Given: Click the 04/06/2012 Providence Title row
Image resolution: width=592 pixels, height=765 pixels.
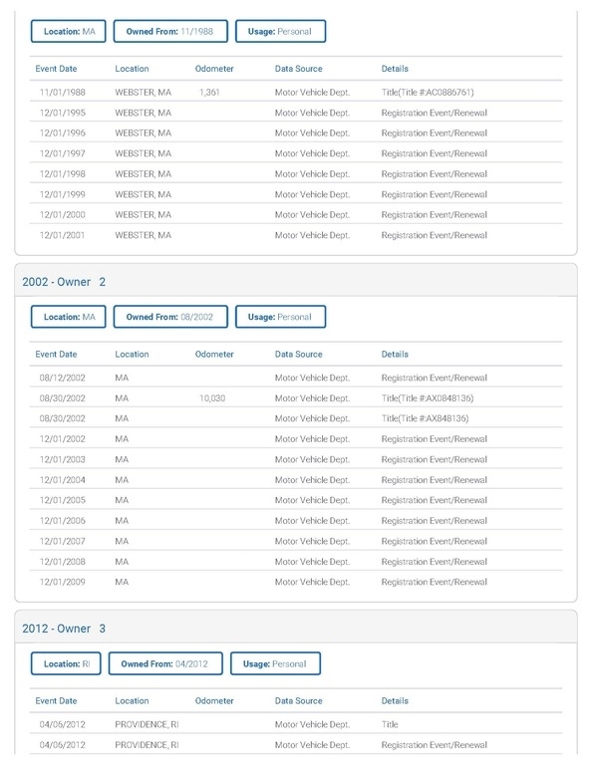Looking at the screenshot, I should tap(296, 724).
